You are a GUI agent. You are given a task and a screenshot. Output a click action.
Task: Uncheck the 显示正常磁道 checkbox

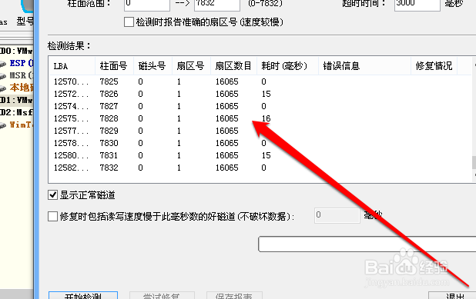(x=53, y=194)
